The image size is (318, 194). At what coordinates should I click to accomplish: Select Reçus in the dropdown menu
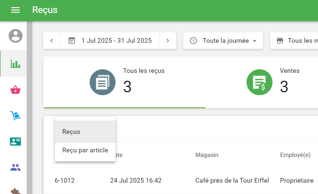click(x=85, y=132)
